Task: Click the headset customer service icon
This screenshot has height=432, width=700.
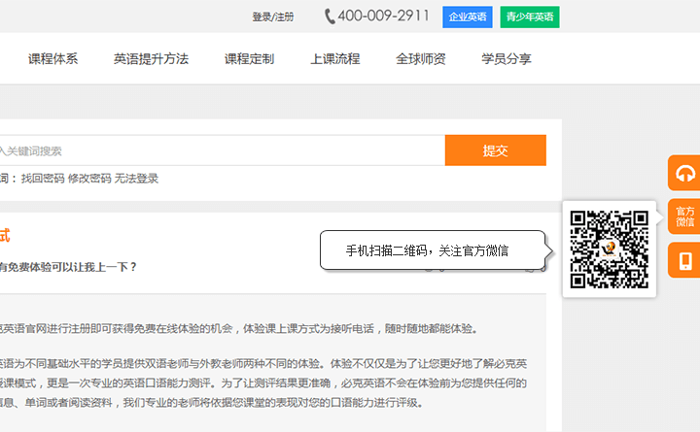Action: point(684,173)
